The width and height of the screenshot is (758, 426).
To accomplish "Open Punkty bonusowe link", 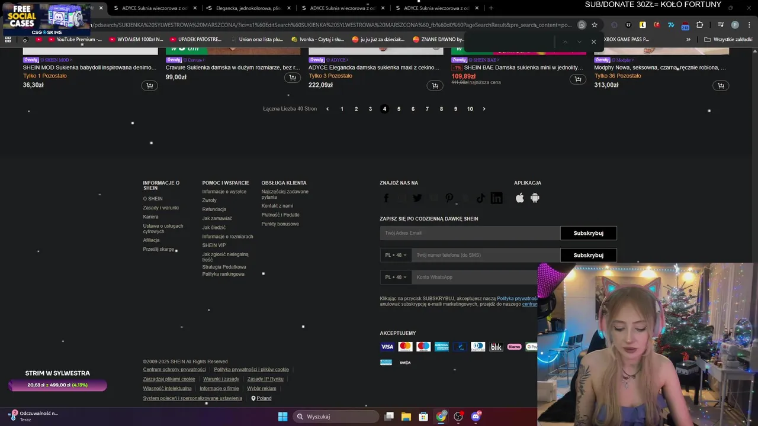I will [x=280, y=224].
